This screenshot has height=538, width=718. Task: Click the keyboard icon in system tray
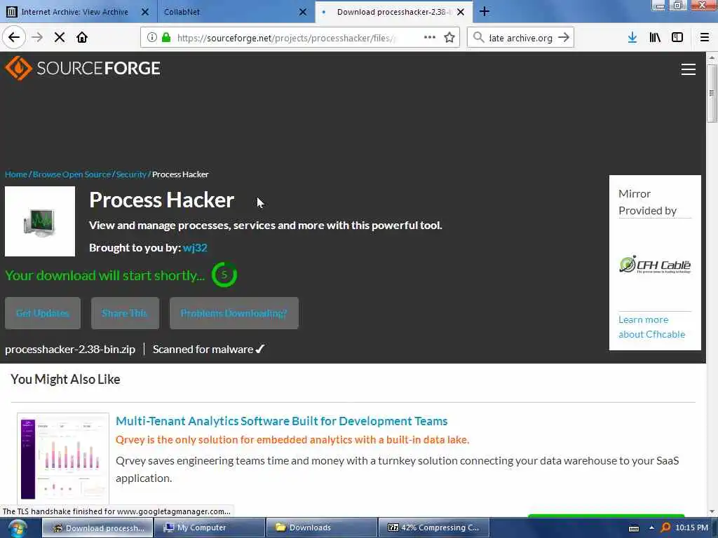634,528
